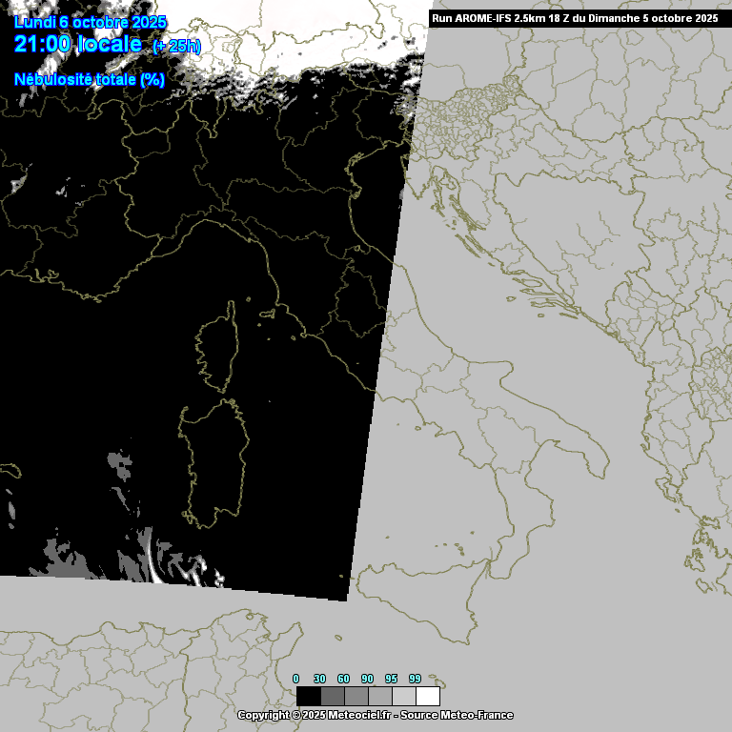
Task: Click on Sicily at the bottom of the map
Action: 419,610
